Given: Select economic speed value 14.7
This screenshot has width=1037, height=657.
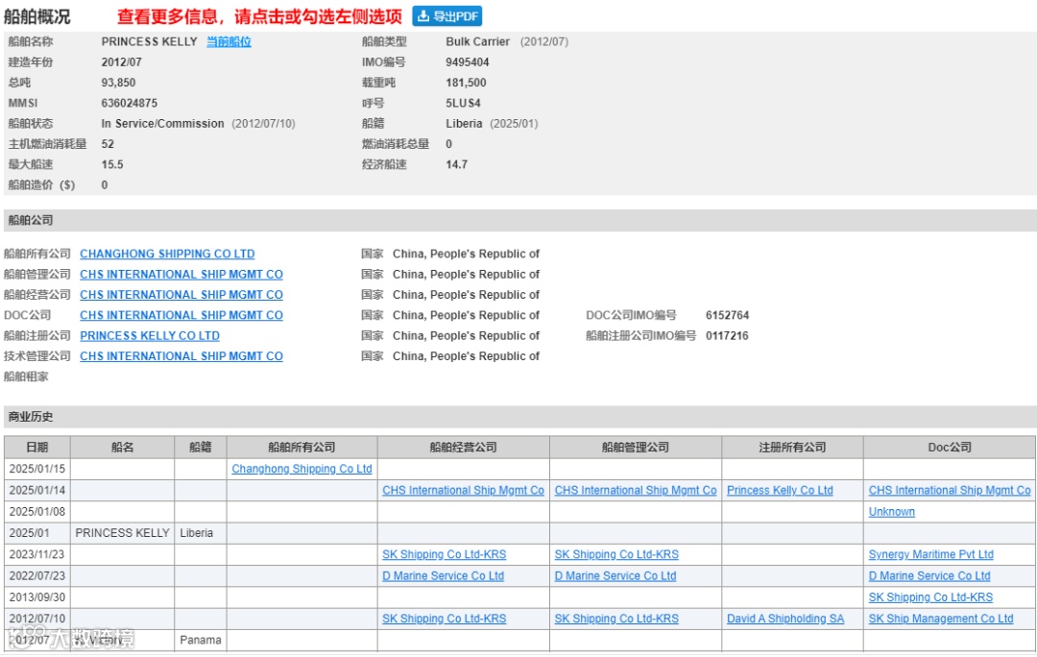Looking at the screenshot, I should [457, 165].
